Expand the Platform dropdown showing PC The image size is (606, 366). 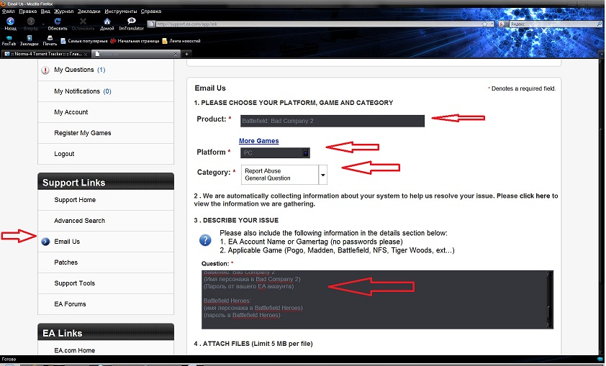pyautogui.click(x=305, y=152)
